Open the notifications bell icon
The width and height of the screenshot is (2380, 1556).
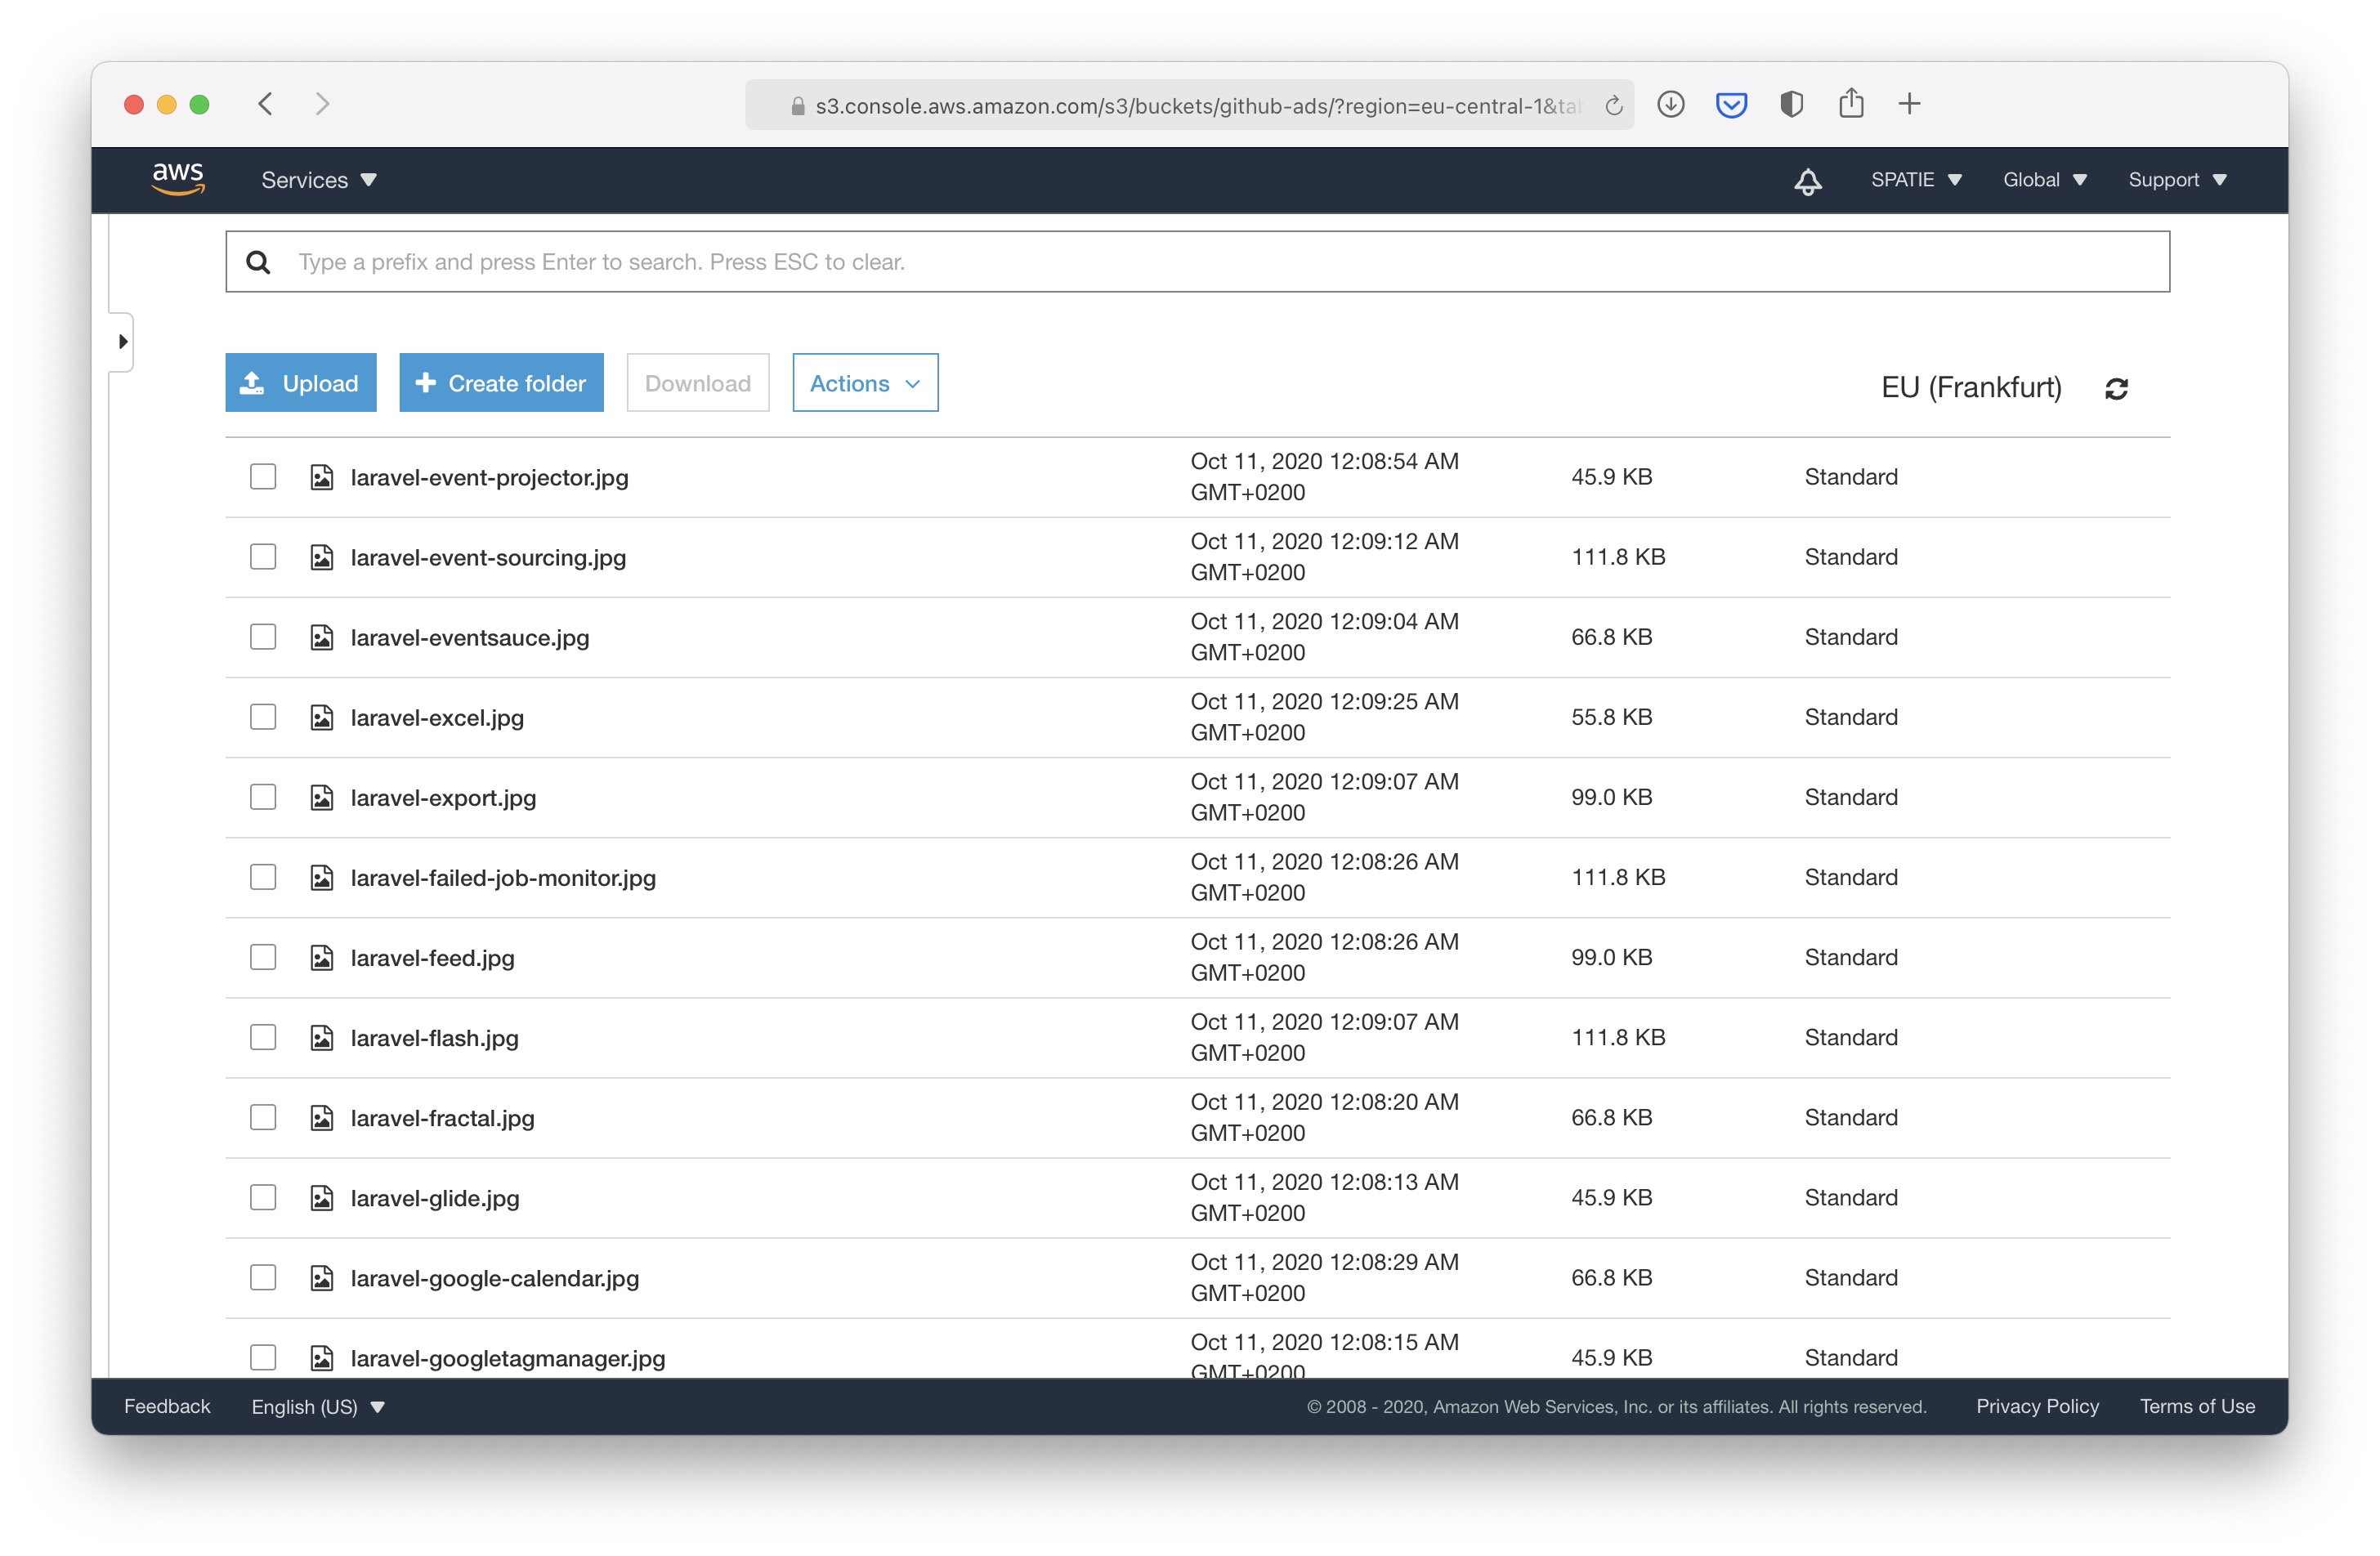pyautogui.click(x=1807, y=181)
